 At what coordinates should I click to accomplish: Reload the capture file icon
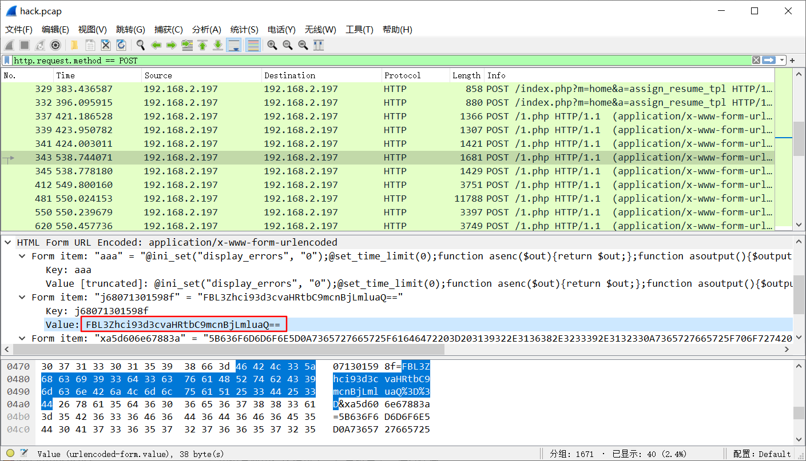click(x=121, y=45)
